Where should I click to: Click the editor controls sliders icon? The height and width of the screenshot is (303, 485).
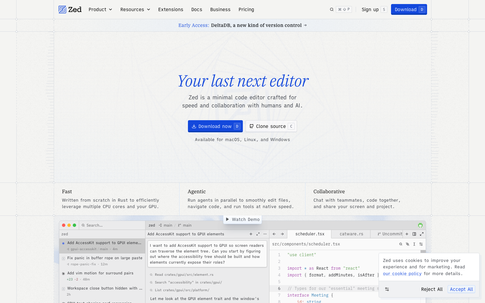pyautogui.click(x=421, y=244)
